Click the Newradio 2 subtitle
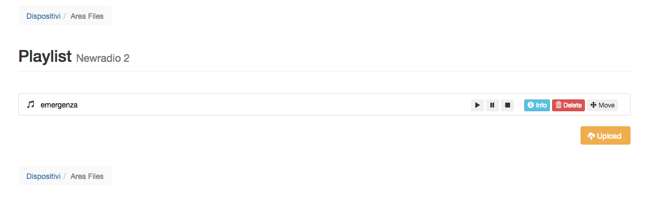 103,58
